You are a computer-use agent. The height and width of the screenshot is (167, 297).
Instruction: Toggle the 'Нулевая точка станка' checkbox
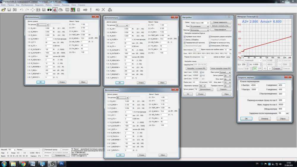click(185, 36)
